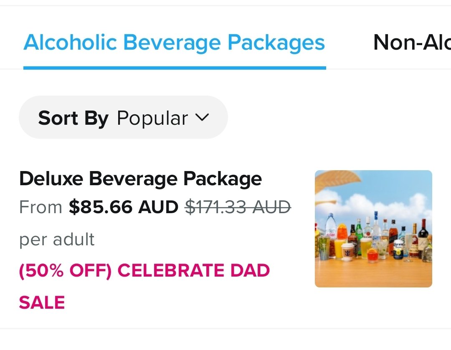
Task: Tap the 'Popular' sort value text
Action: (x=152, y=118)
